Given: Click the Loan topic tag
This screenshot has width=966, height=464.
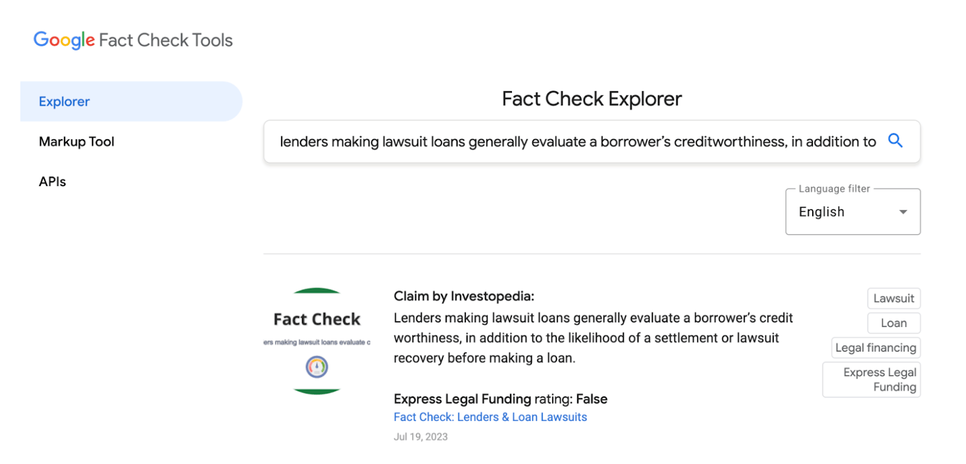Looking at the screenshot, I should point(893,323).
